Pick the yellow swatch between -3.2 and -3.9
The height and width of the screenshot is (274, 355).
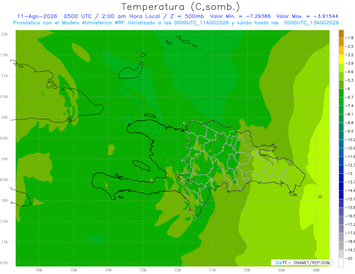(341, 59)
